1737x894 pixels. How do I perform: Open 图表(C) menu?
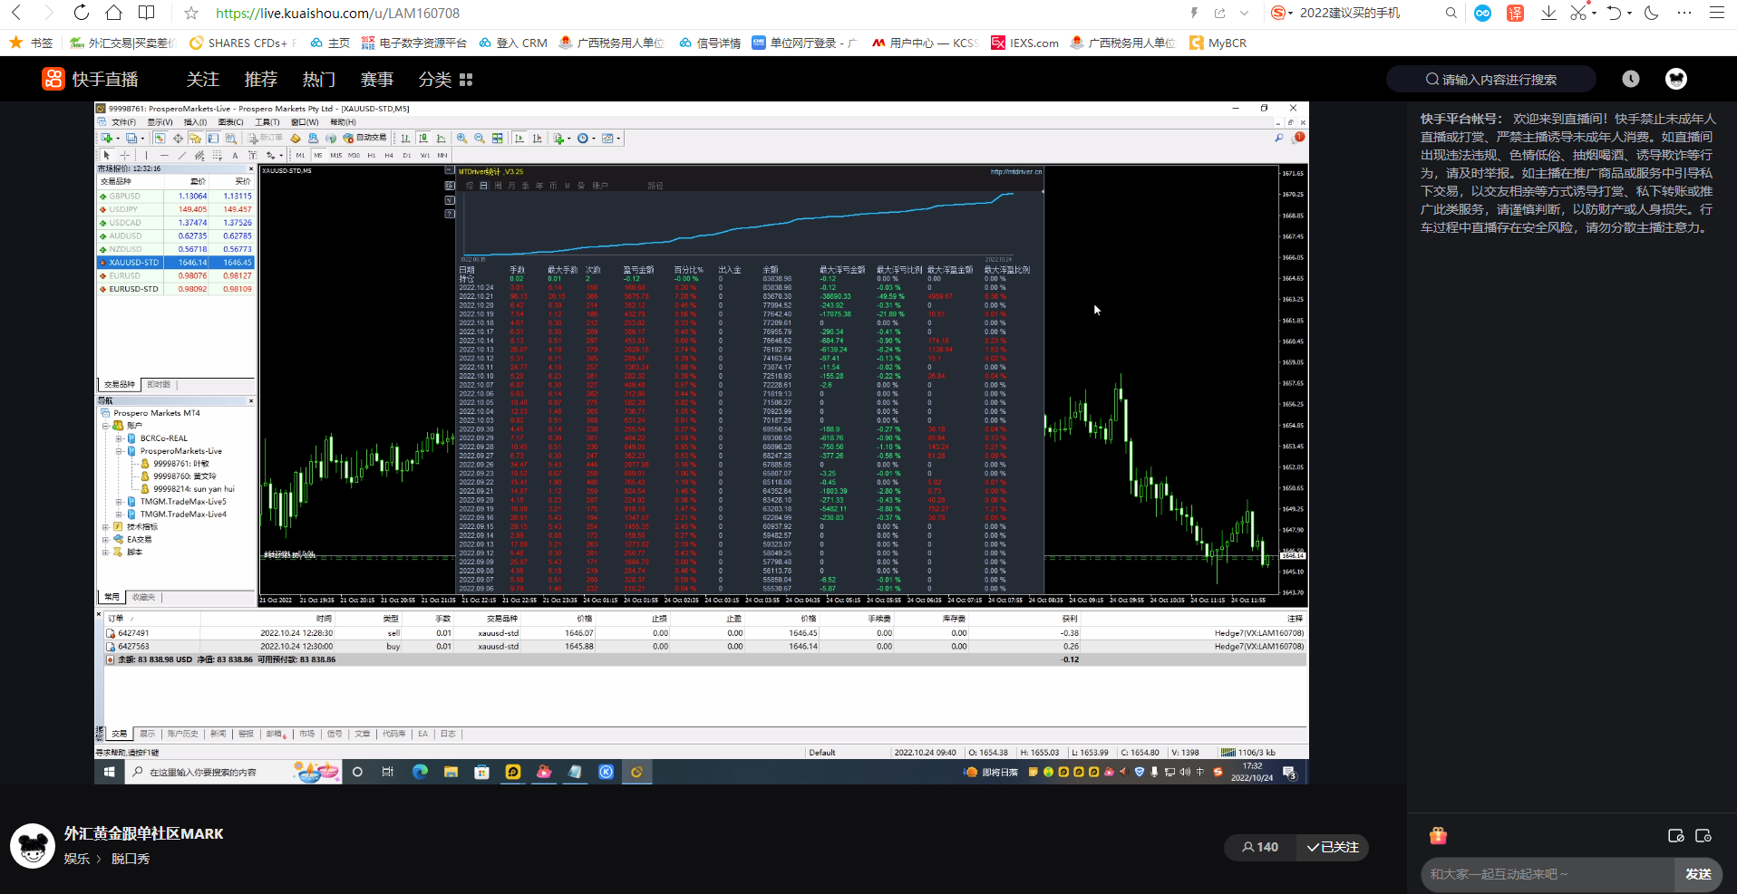click(x=230, y=122)
